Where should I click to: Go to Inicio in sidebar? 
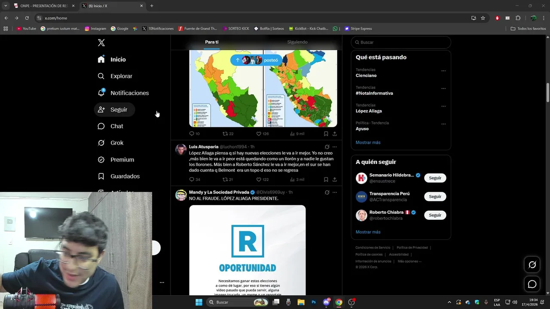pos(112,59)
